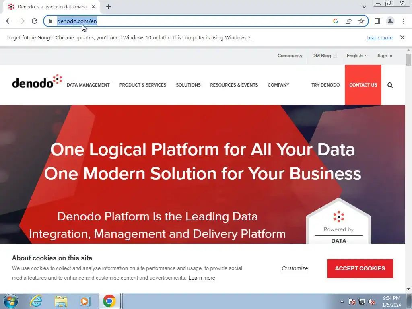412x309 pixels.
Task: Open the Resources & Events menu
Action: [x=234, y=85]
